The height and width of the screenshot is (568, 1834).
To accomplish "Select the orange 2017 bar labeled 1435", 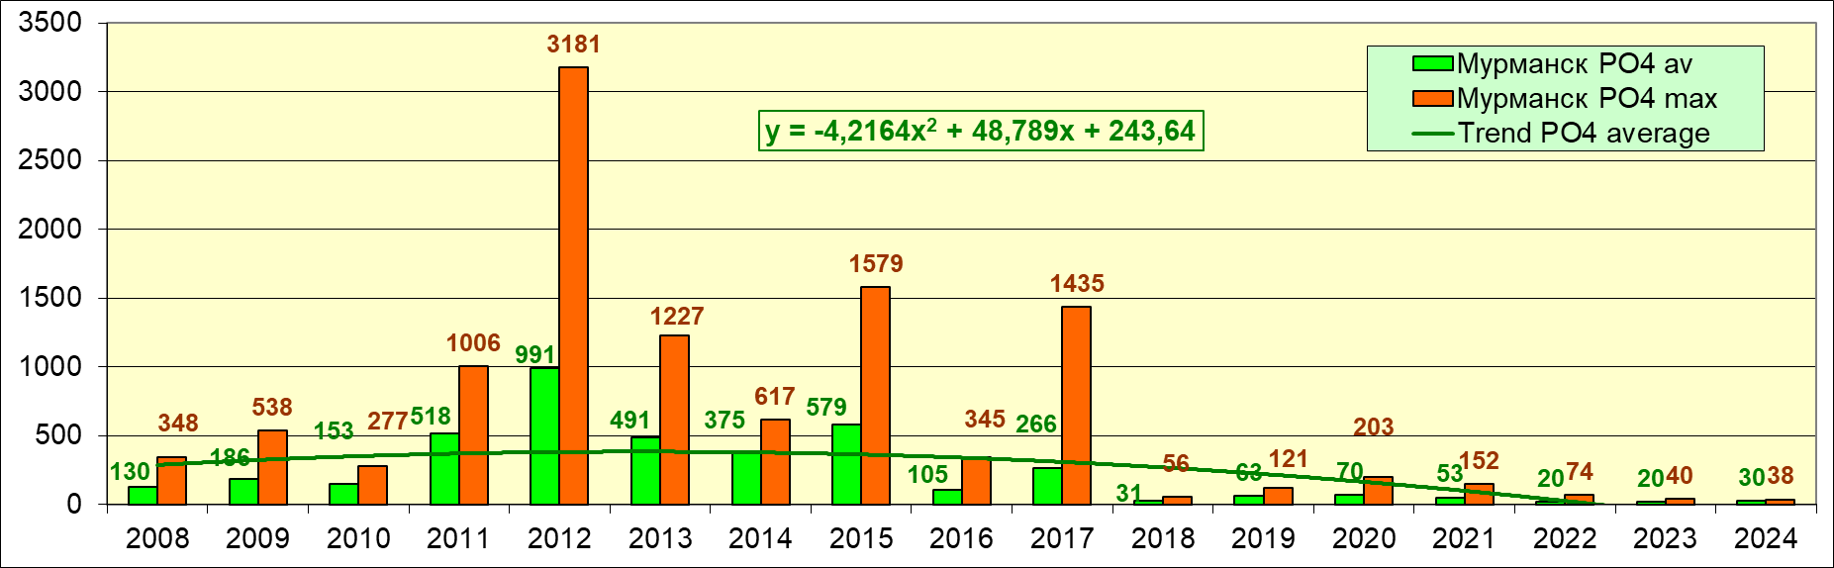I will coord(1076,406).
